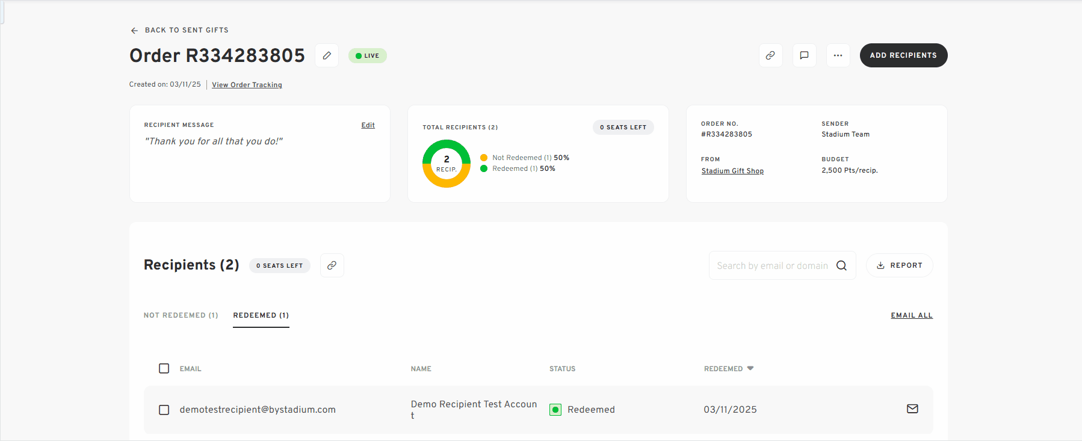The image size is (1082, 441).
Task: Click the yellow Not Redeemed legend dot
Action: pos(484,158)
